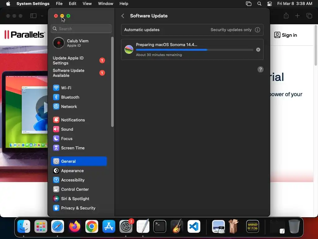Open the Window menu
The image size is (318, 239).
click(106, 4)
